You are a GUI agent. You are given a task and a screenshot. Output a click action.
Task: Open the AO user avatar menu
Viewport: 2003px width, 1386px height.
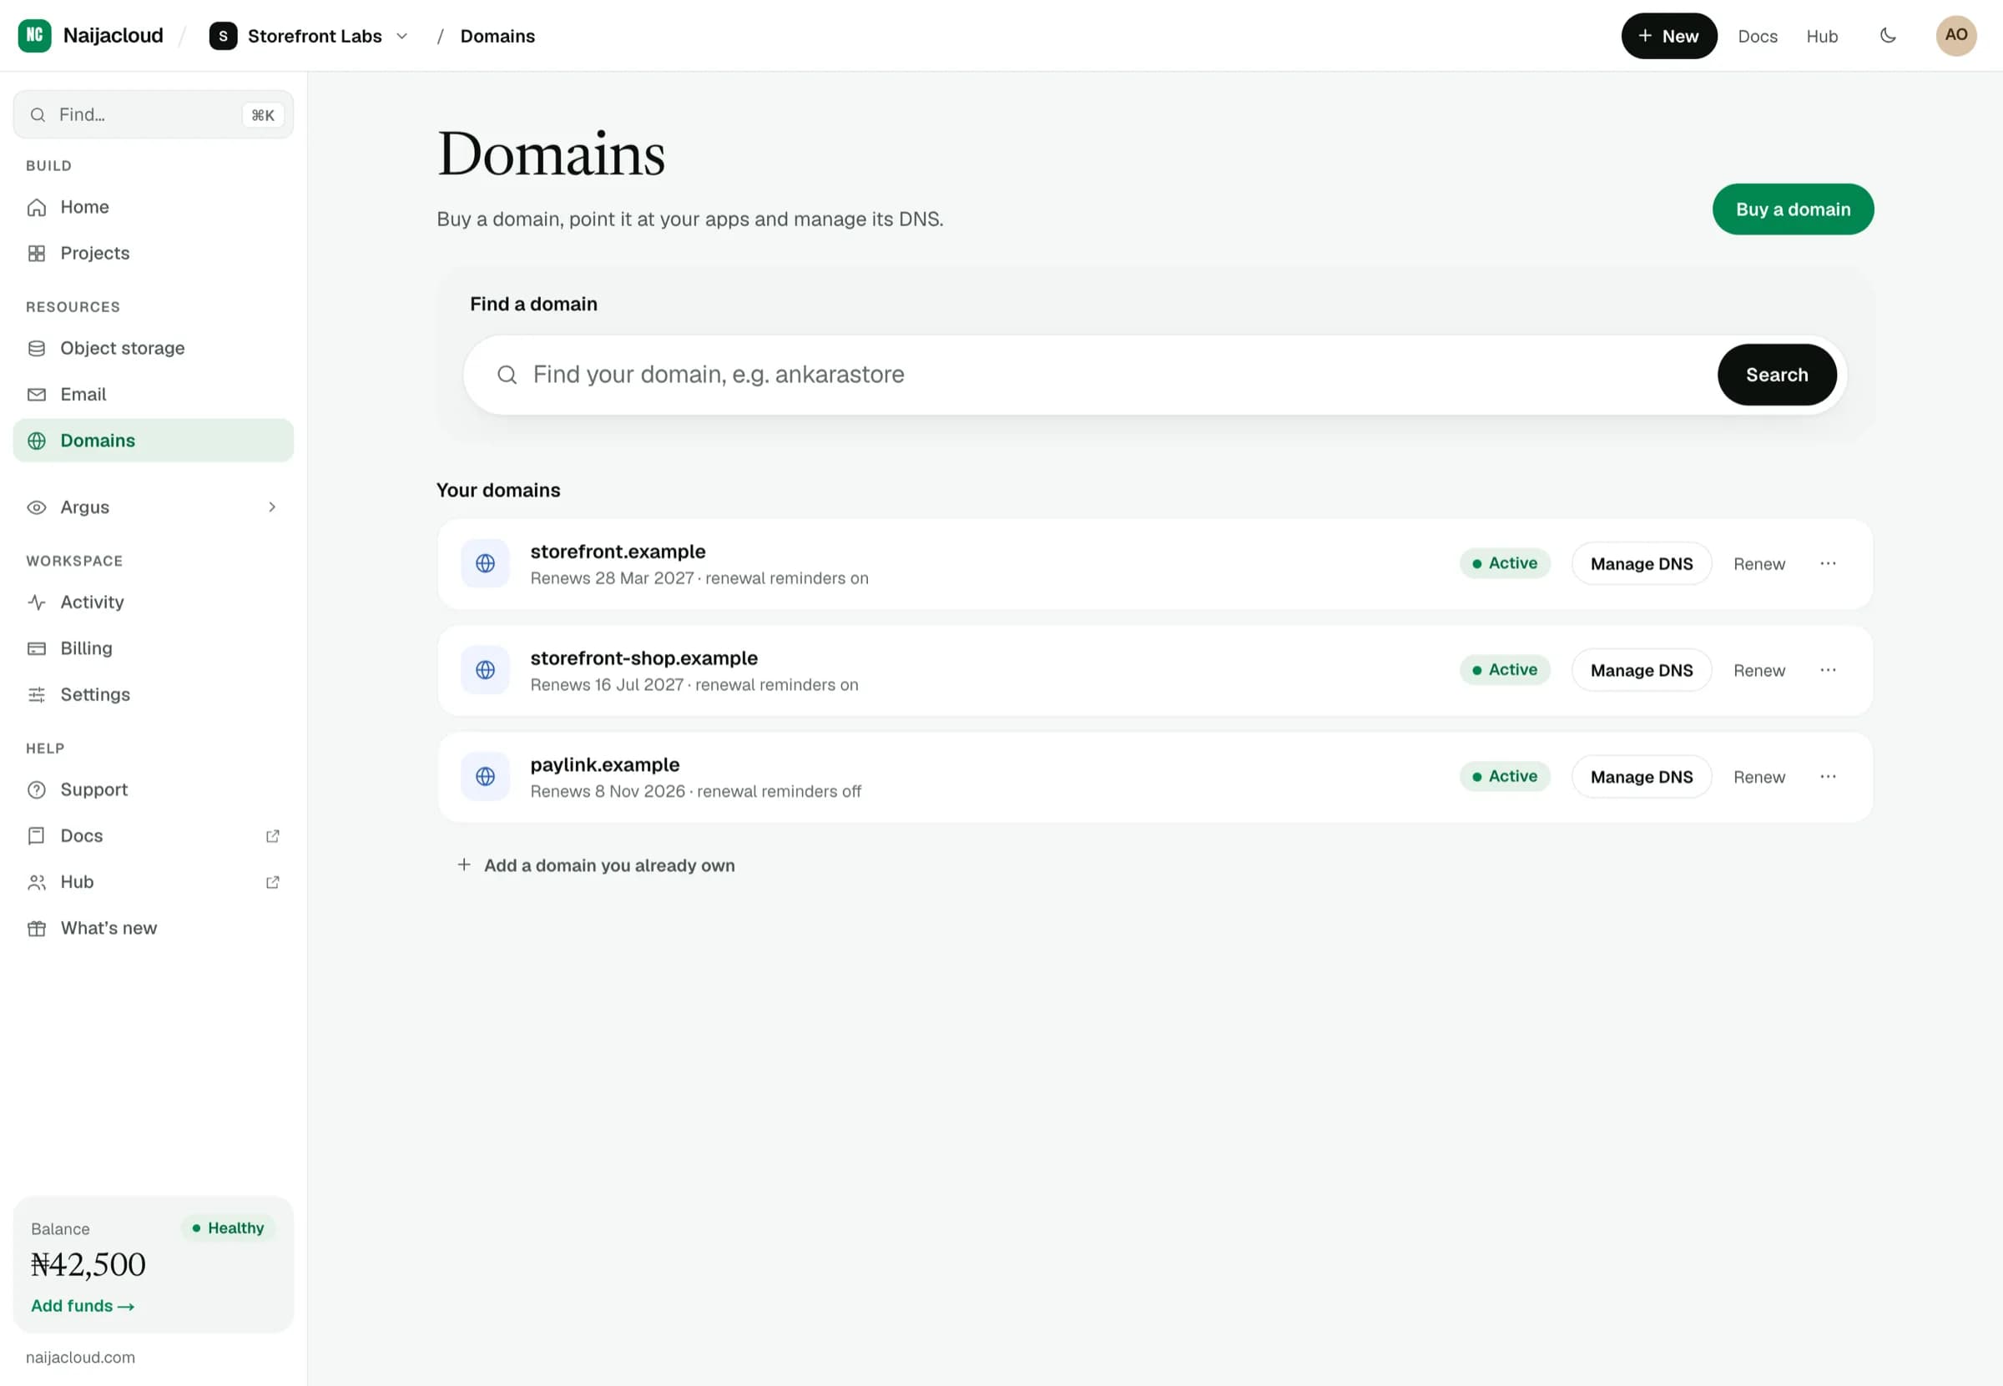[x=1956, y=36]
